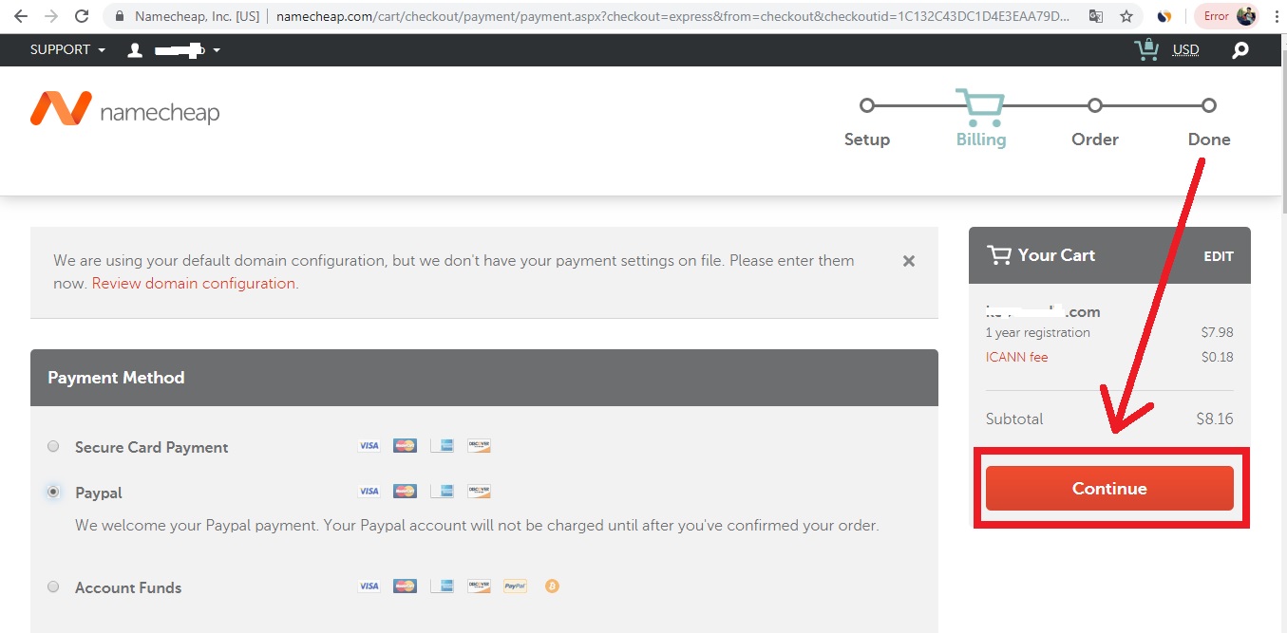Viewport: 1287px width, 633px height.
Task: Select the Account Funds radio button
Action: click(x=53, y=586)
